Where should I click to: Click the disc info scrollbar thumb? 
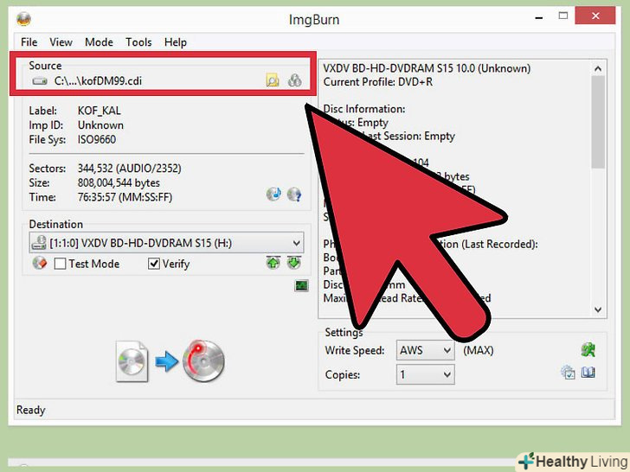(x=598, y=122)
